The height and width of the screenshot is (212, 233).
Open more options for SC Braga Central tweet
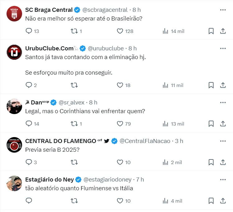(223, 10)
